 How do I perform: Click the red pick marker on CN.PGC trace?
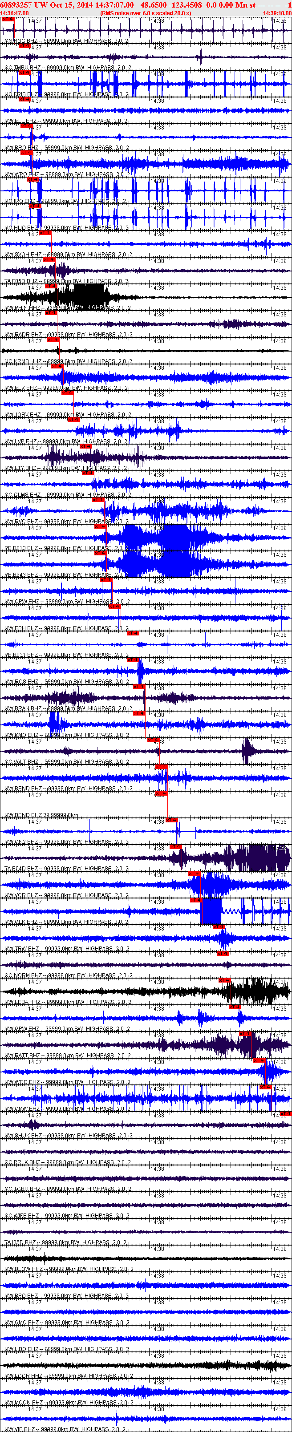8,20
